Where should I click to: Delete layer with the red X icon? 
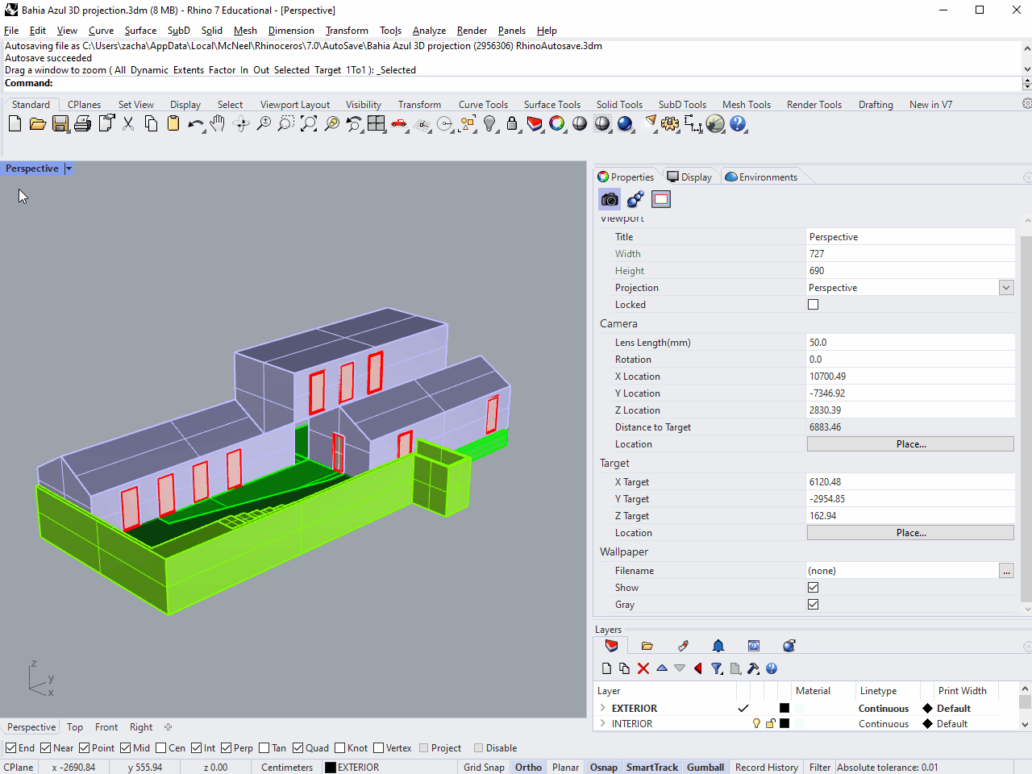click(x=643, y=668)
